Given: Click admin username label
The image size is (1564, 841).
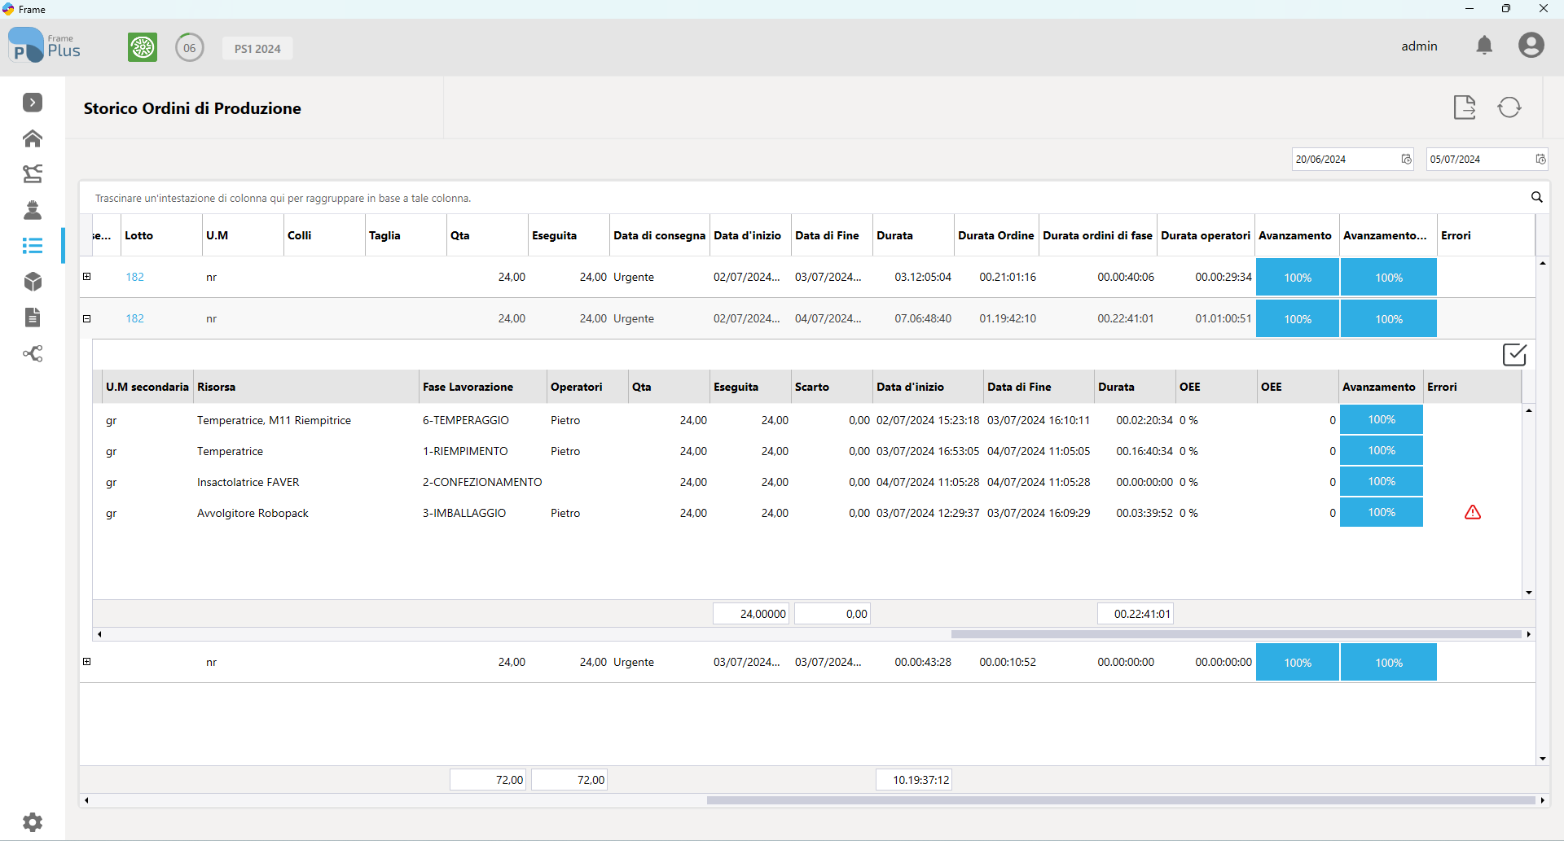Looking at the screenshot, I should coord(1419,46).
